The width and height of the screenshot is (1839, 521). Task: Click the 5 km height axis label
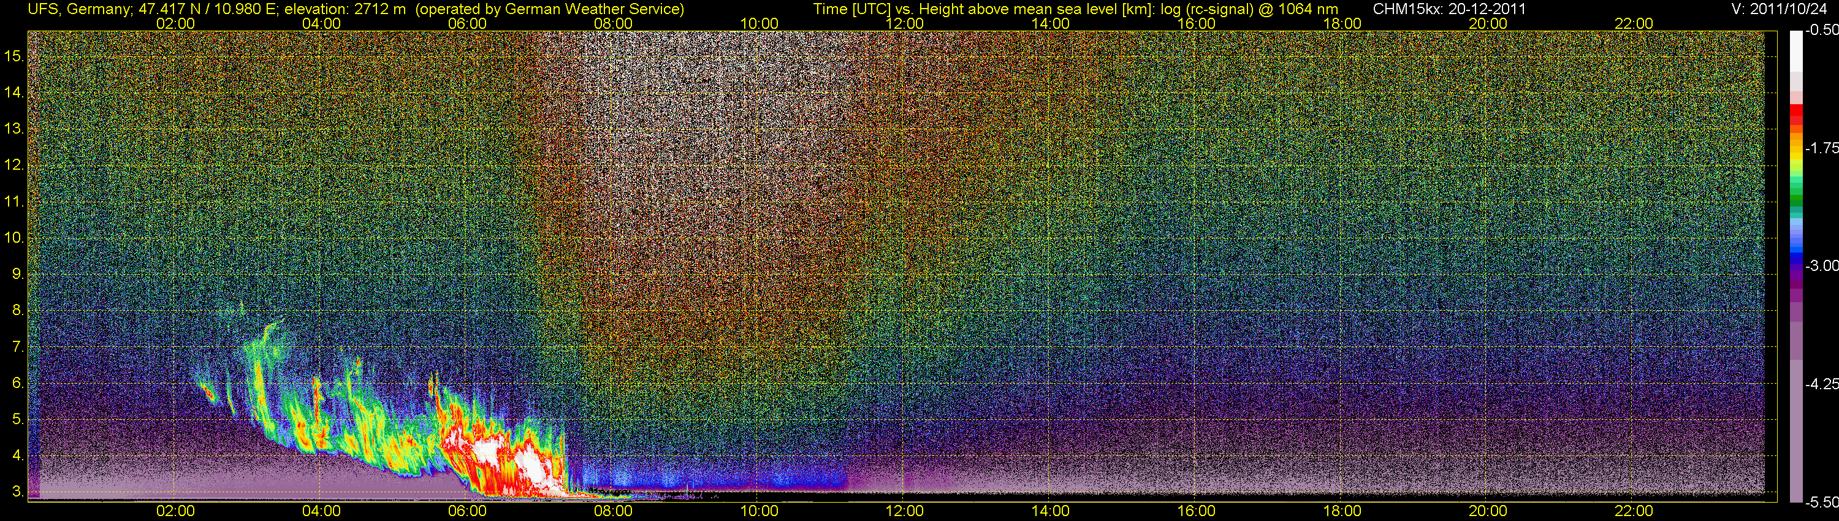(18, 419)
